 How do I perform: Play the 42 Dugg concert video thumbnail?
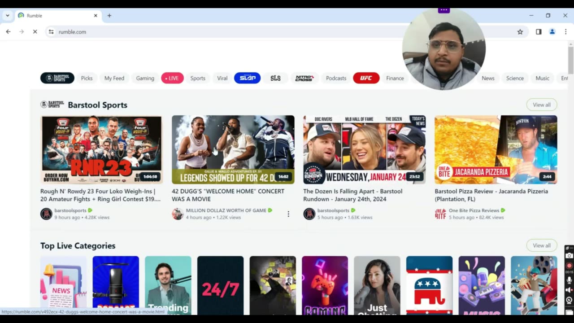[x=233, y=149]
